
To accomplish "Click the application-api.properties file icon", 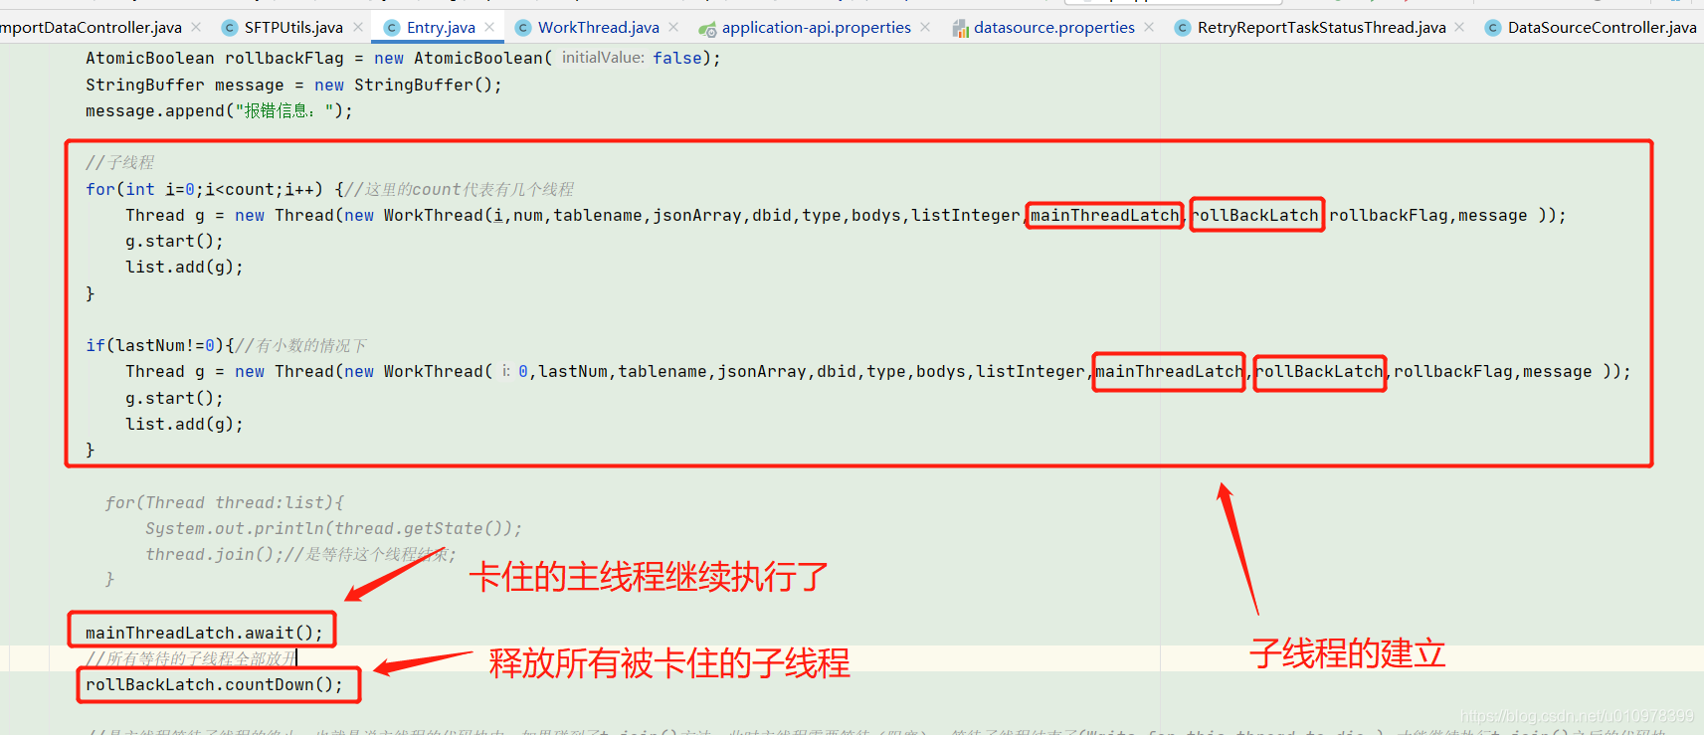I will point(707,29).
